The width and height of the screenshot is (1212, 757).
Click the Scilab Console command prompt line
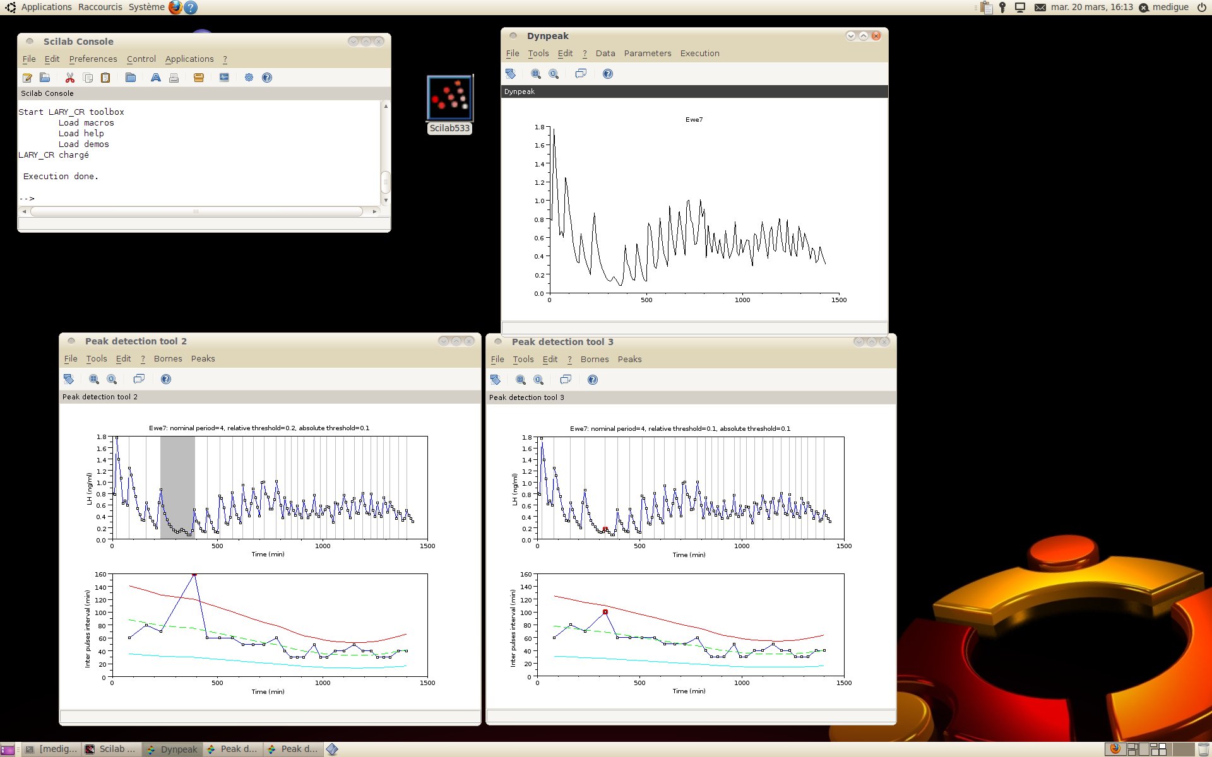coord(199,199)
